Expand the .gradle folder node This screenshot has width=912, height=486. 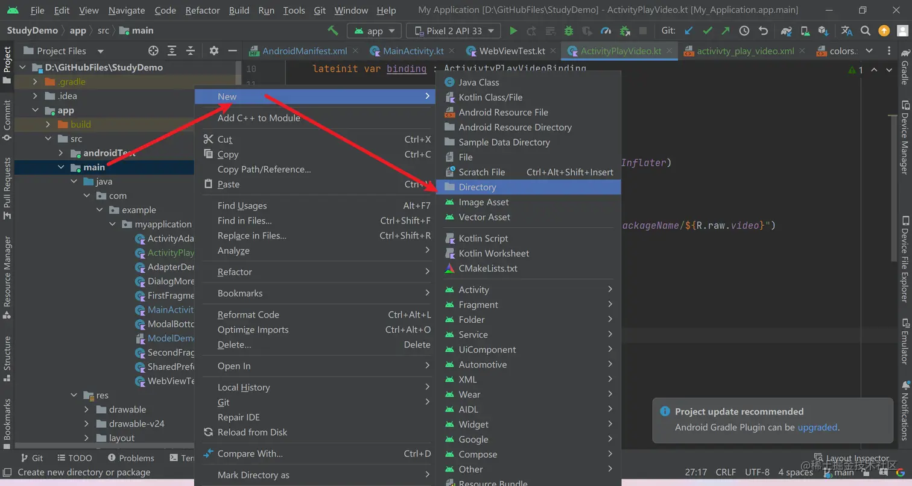click(36, 82)
